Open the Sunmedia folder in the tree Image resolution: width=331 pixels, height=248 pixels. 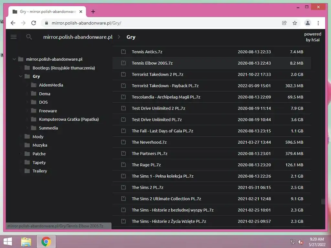click(48, 128)
